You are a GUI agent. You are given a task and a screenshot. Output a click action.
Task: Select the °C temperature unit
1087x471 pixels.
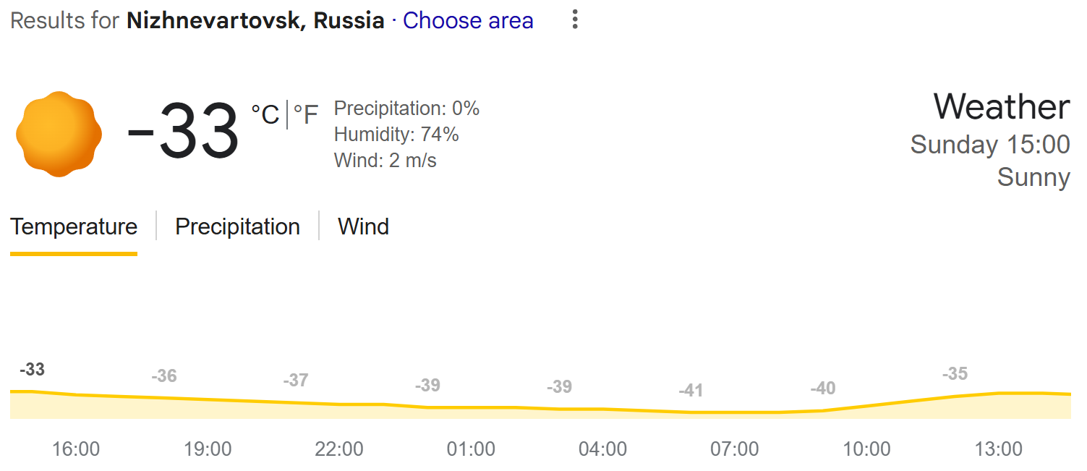[x=265, y=114]
